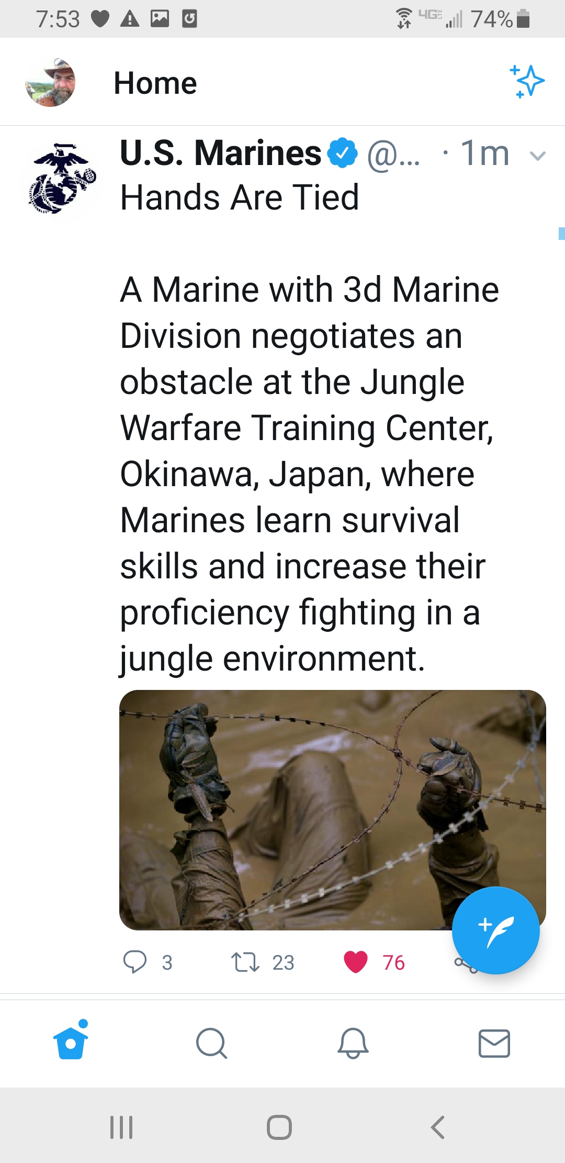This screenshot has width=565, height=1163.
Task: Compose a new tweet with floating button
Action: pos(495,930)
